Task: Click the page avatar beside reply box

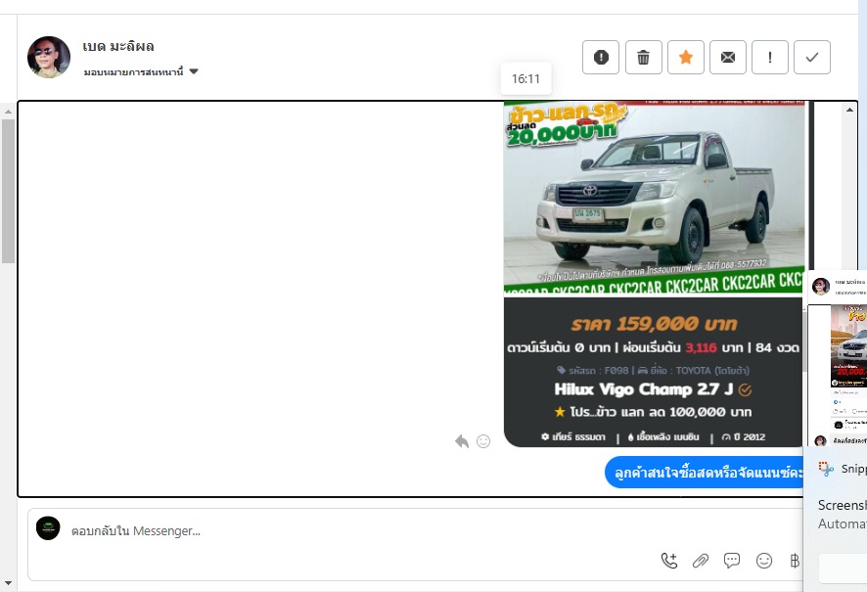Action: click(48, 527)
